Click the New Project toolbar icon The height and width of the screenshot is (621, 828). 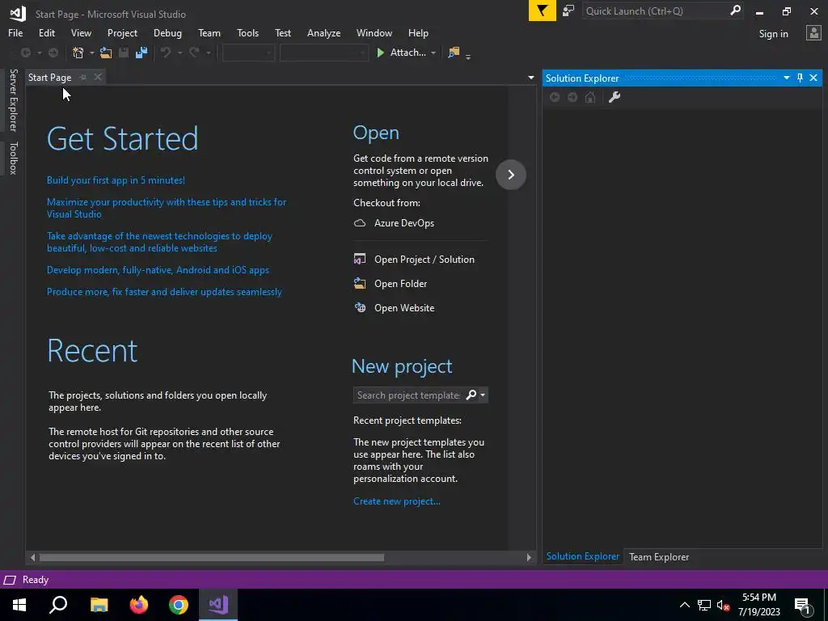click(78, 53)
